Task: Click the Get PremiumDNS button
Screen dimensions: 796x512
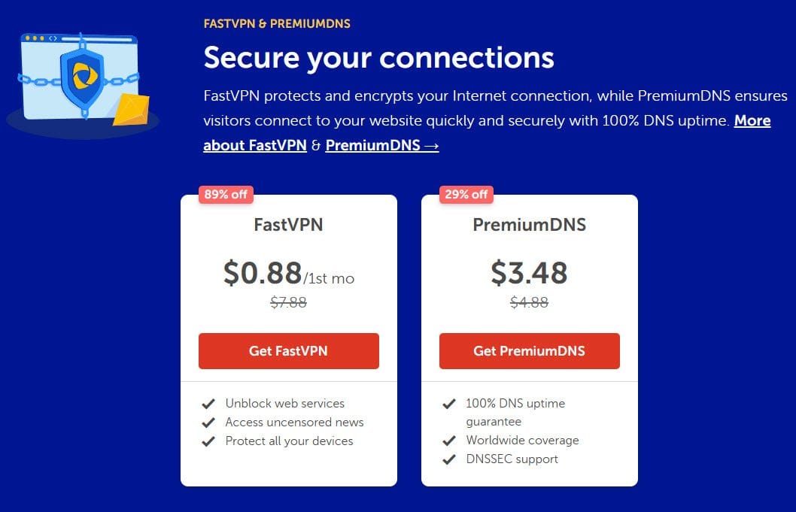Action: point(529,351)
